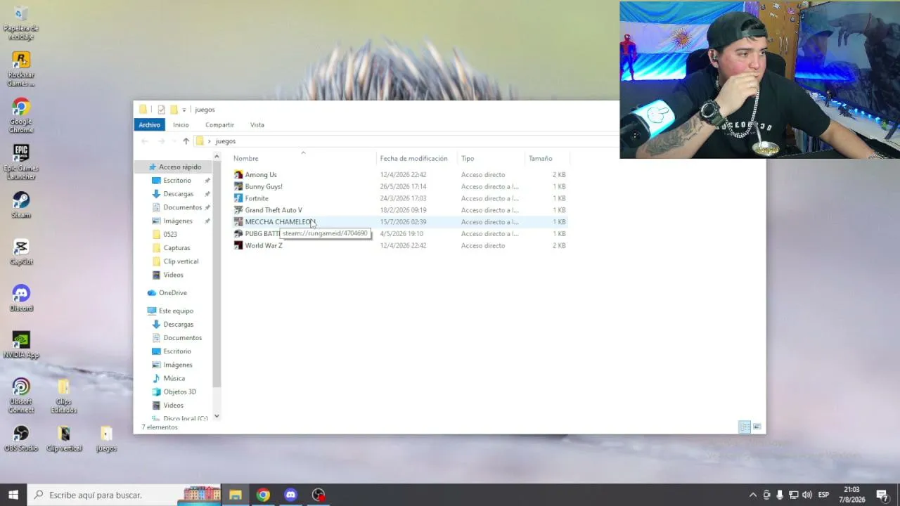900x506 pixels.
Task: Select the Clip vertical desktop icon
Action: point(64,439)
